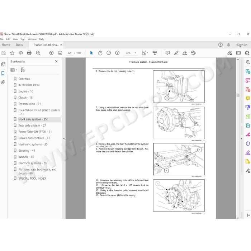The image size is (251, 251).
Task: Share a link to this file
Action: (230, 53)
